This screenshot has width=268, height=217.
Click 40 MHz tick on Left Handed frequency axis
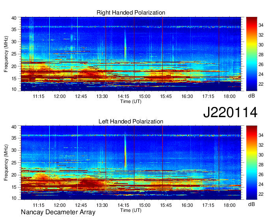coord(14,127)
